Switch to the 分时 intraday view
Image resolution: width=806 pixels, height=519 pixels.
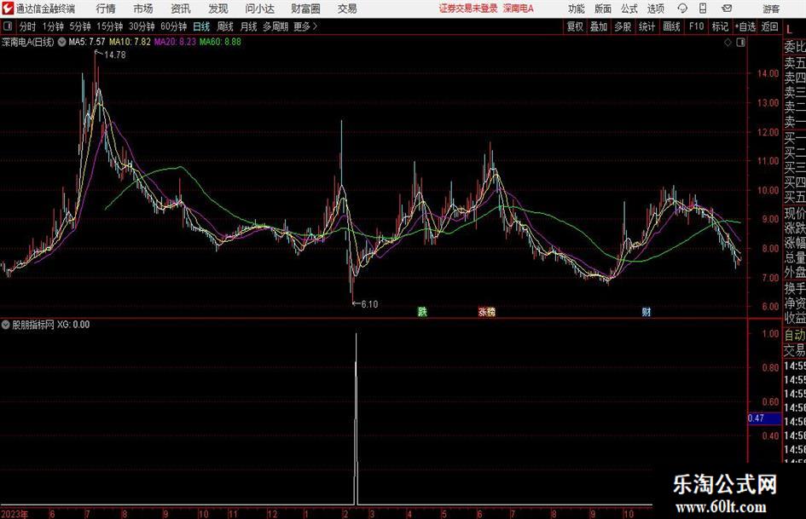click(28, 26)
